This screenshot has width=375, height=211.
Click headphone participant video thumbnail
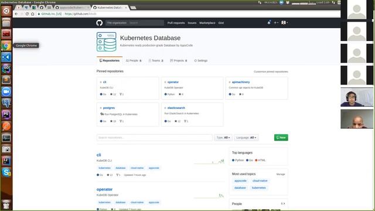click(357, 97)
